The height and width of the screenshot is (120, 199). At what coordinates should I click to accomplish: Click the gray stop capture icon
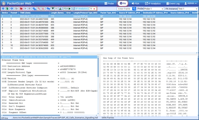[29, 9]
